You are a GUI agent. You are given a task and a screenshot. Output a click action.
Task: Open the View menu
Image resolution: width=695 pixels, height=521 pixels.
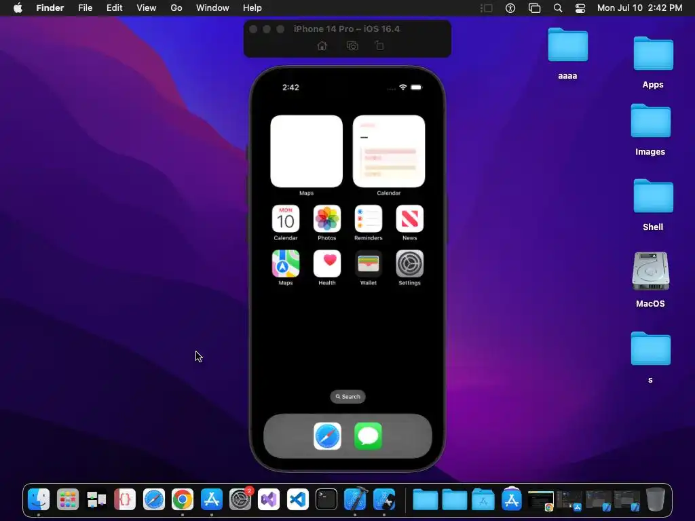point(147,8)
